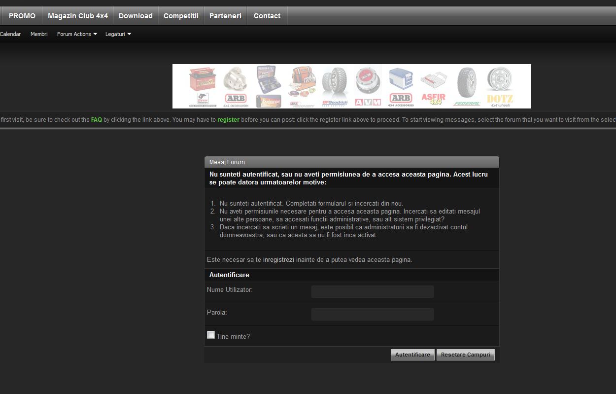Viewport: 616px width, 394px height.
Task: Go to the Competitii tab
Action: pyautogui.click(x=181, y=16)
